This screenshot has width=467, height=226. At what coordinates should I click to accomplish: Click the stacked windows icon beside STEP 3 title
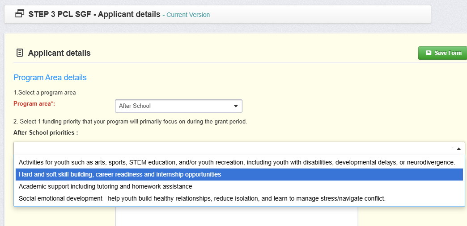point(20,14)
